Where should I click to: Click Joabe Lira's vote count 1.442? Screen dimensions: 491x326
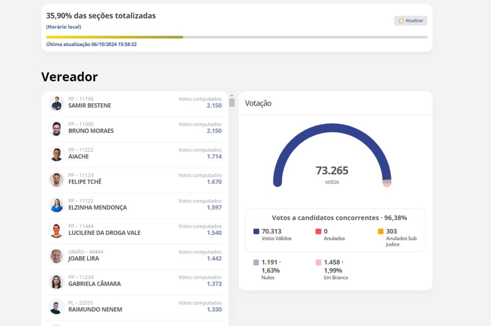(214, 259)
